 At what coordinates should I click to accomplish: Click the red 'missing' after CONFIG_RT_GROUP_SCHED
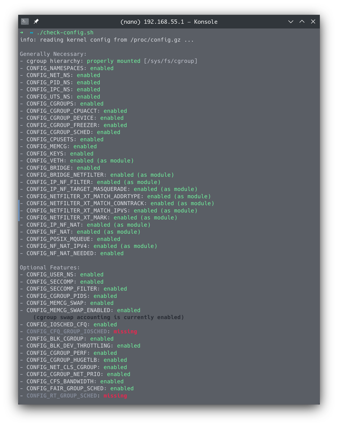115,396
